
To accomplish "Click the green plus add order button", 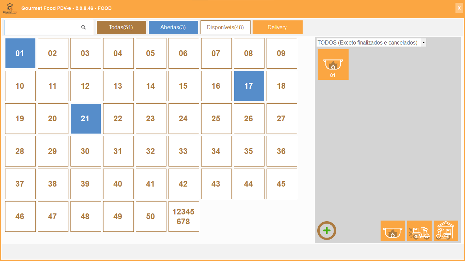I will (327, 231).
